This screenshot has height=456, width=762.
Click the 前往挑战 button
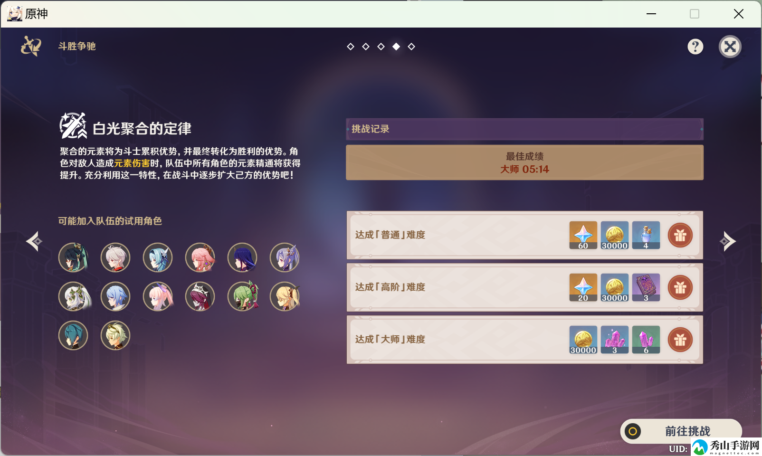[681, 431]
